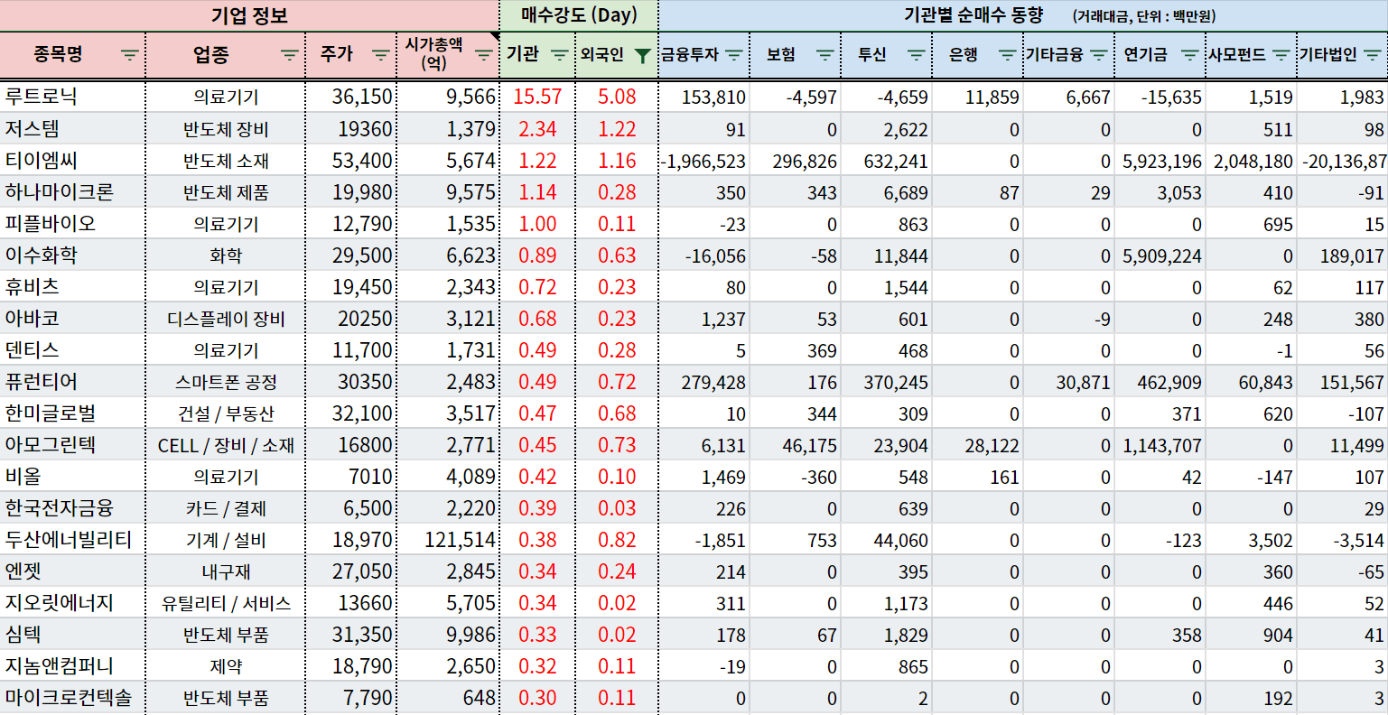This screenshot has width=1388, height=715.
Task: Open the 기타법인 column filter dropdown
Action: point(1372,55)
